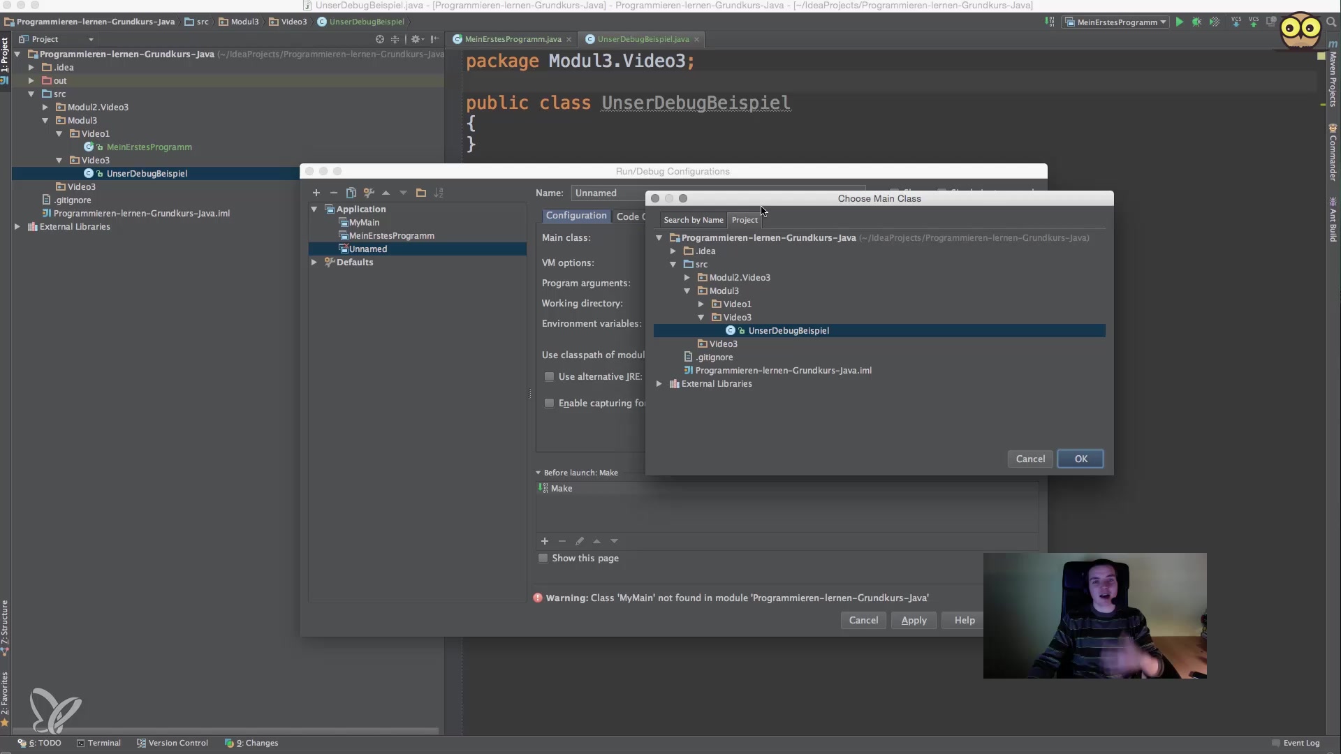Click the Apply button

[x=913, y=621]
